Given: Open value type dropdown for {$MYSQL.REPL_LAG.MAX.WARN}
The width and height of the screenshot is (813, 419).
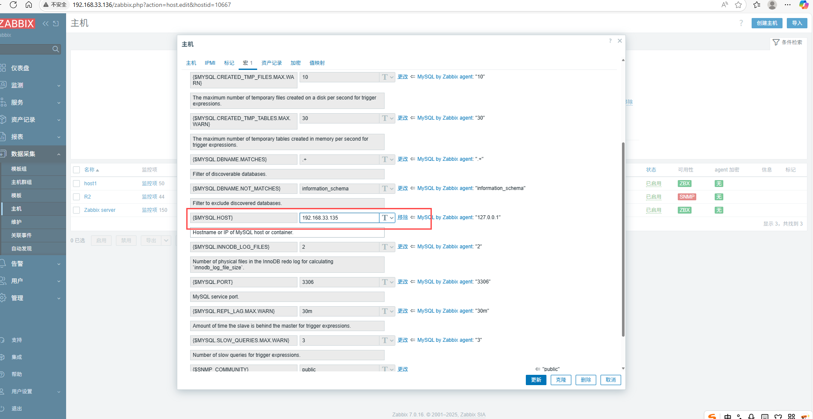Looking at the screenshot, I should point(387,311).
